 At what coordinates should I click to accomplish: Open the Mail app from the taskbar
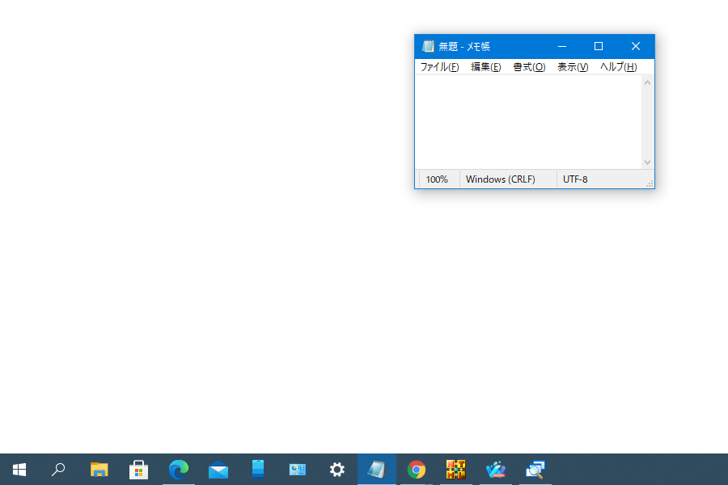point(218,470)
